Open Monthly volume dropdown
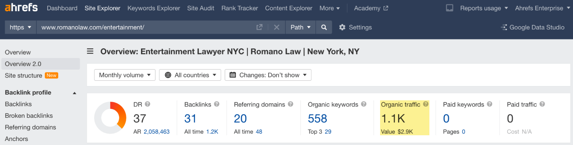 pyautogui.click(x=125, y=75)
